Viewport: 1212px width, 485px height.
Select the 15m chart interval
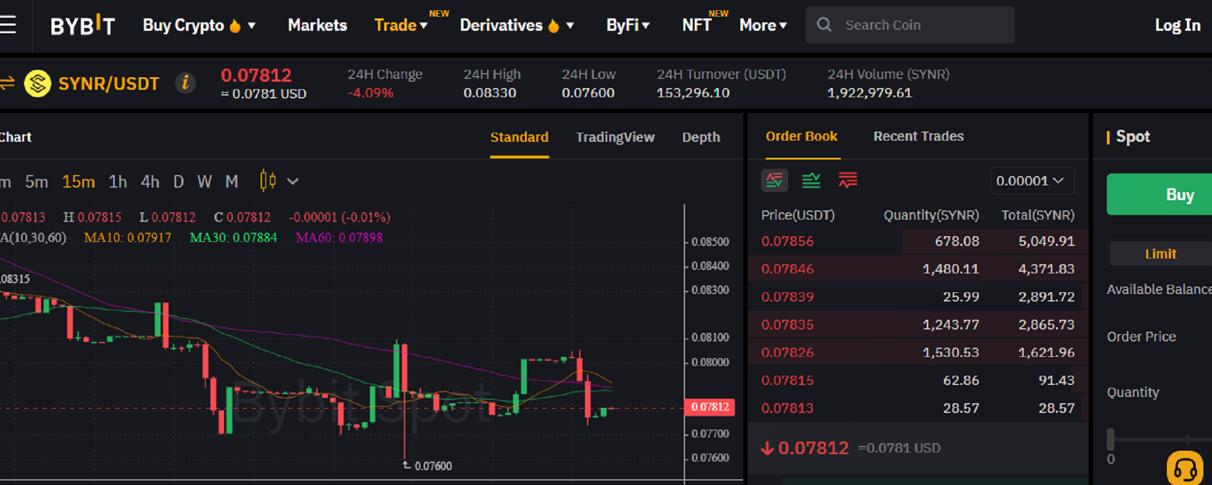[x=78, y=182]
